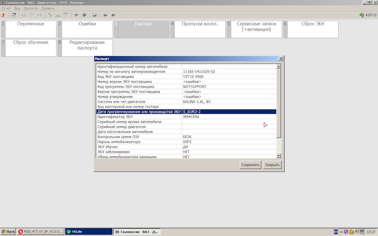Click value 'NOTSUPPORT'
Image resolution: width=378 pixels, height=236 pixels.
195,87
